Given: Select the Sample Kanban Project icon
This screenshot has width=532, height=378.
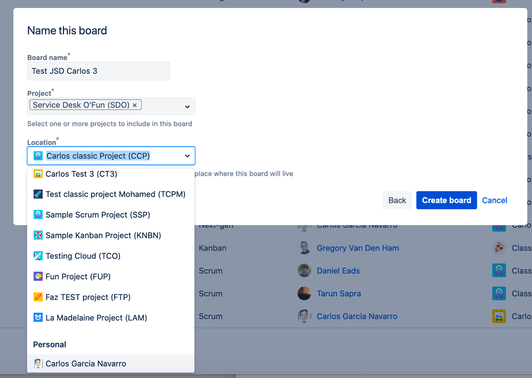Looking at the screenshot, I should (x=37, y=235).
